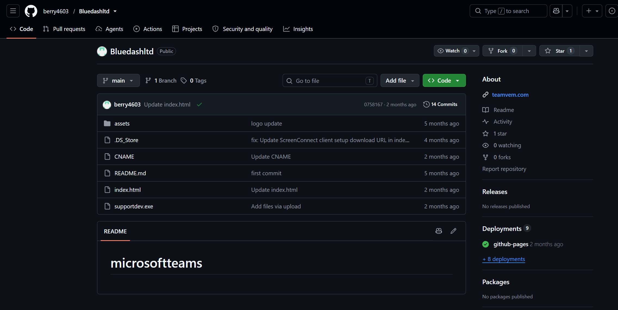
Task: Expand the Fork options dropdown arrow
Action: [x=529, y=51]
